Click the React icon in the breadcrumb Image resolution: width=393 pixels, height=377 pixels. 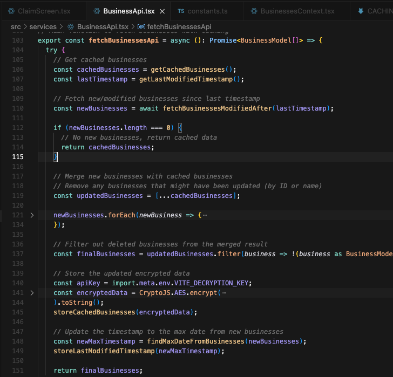(x=71, y=27)
